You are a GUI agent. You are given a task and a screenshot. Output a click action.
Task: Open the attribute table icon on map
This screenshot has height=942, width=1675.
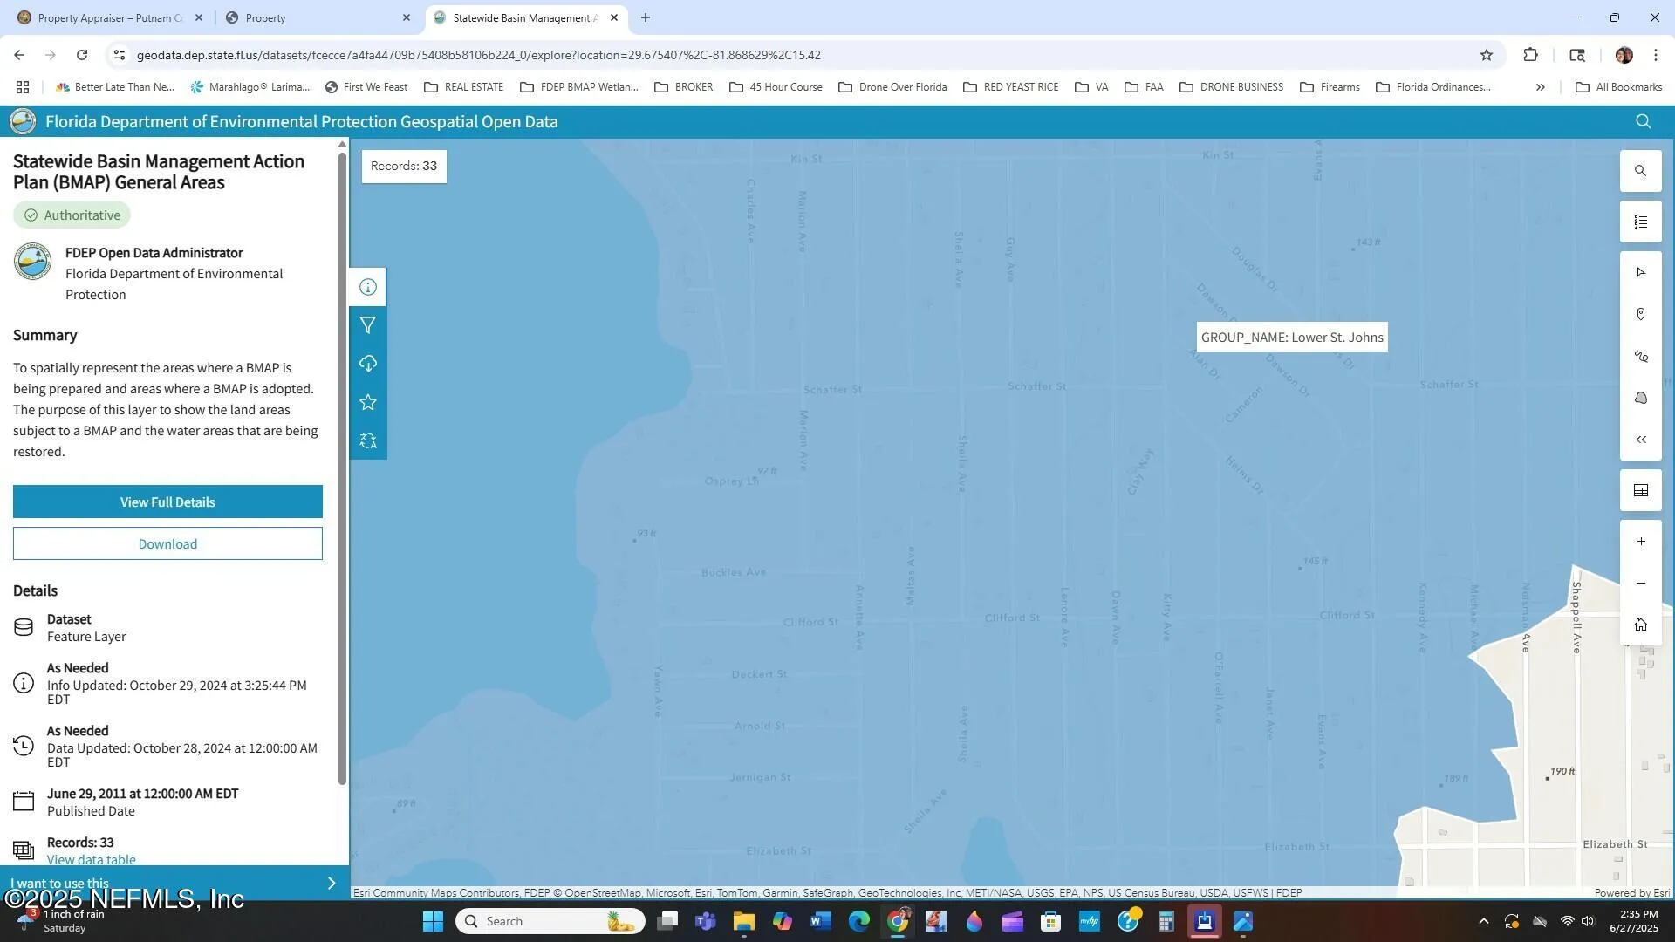pyautogui.click(x=1640, y=491)
